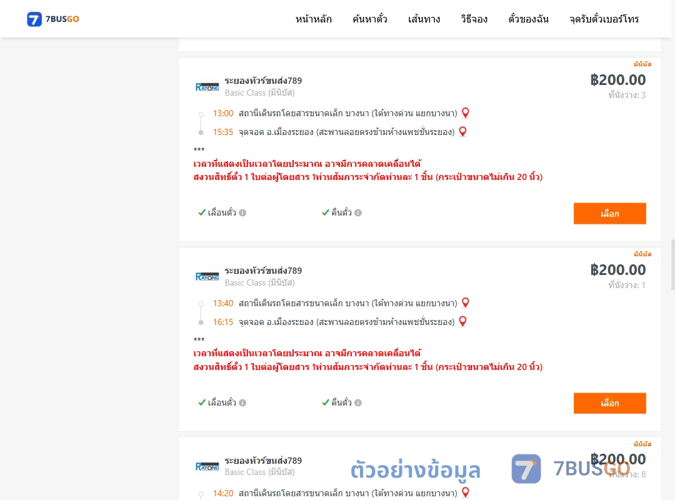Image resolution: width=675 pixels, height=500 pixels.
Task: Go to the เส้นทาง menu item
Action: pos(424,19)
